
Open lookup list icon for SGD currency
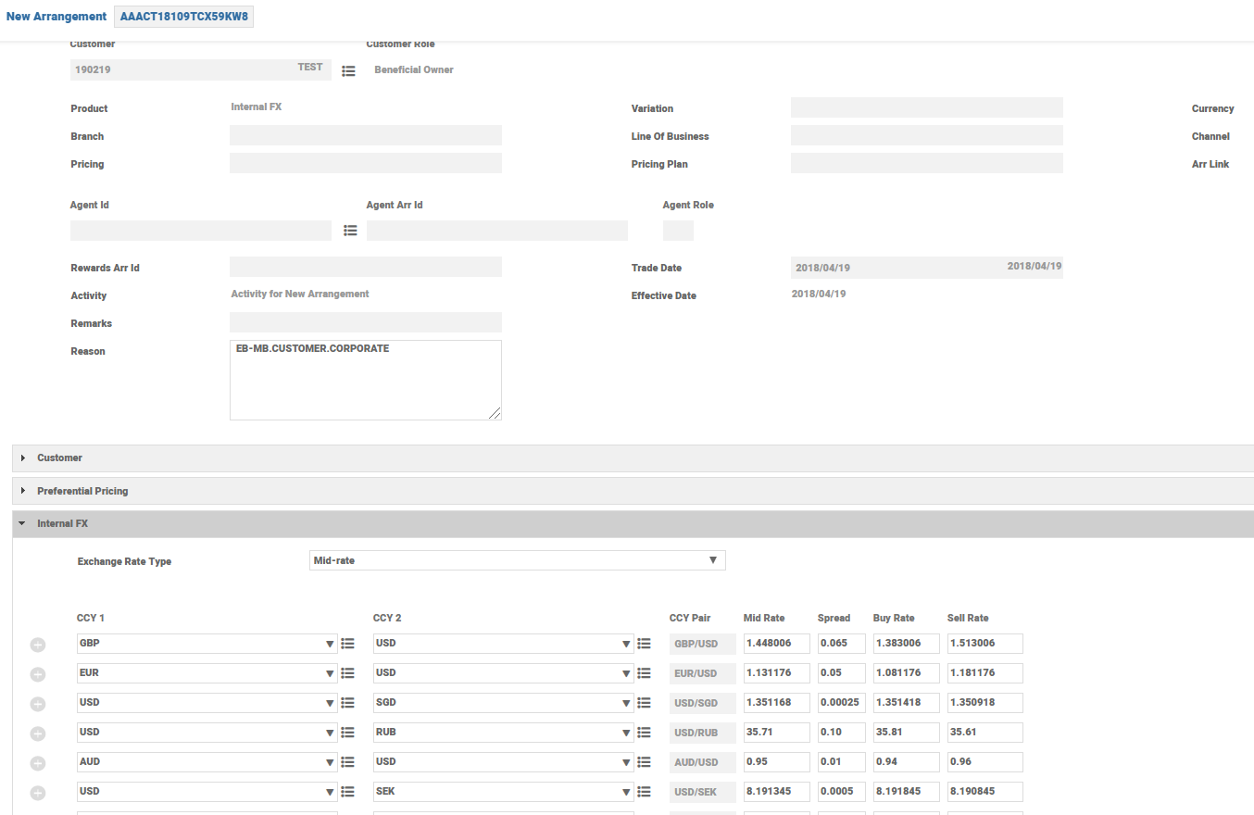point(645,703)
